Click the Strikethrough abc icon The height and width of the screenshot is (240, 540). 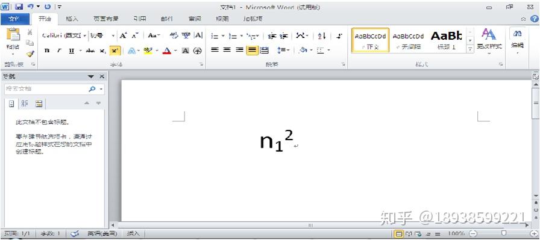[x=90, y=51]
